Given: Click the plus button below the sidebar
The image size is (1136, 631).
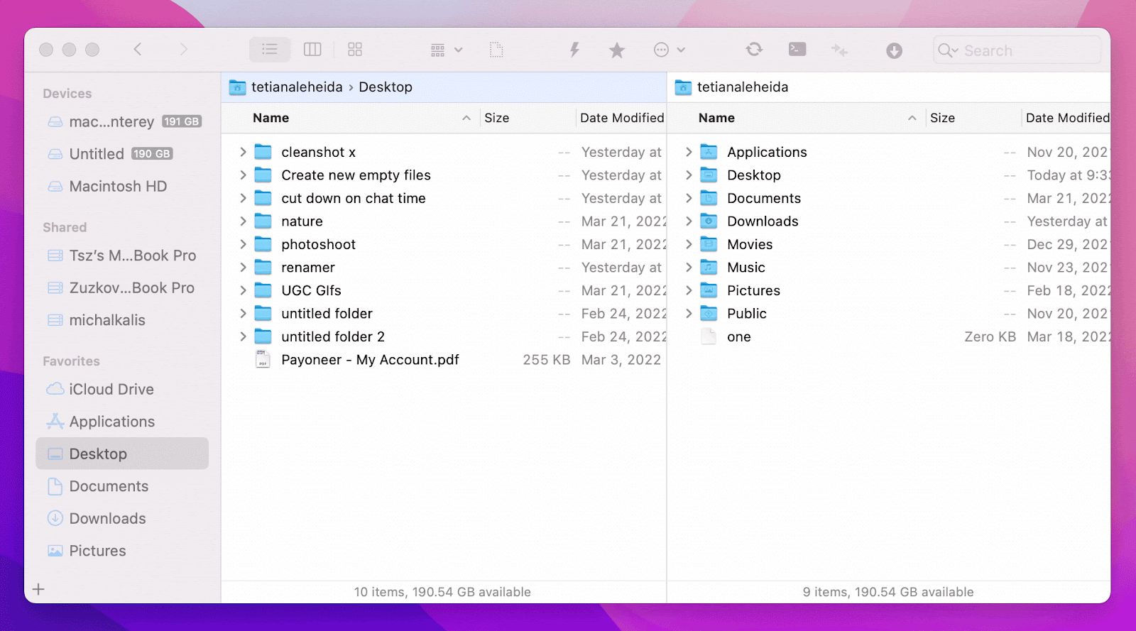Looking at the screenshot, I should (38, 589).
